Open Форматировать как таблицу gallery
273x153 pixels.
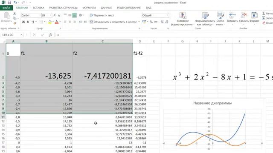point(205,19)
